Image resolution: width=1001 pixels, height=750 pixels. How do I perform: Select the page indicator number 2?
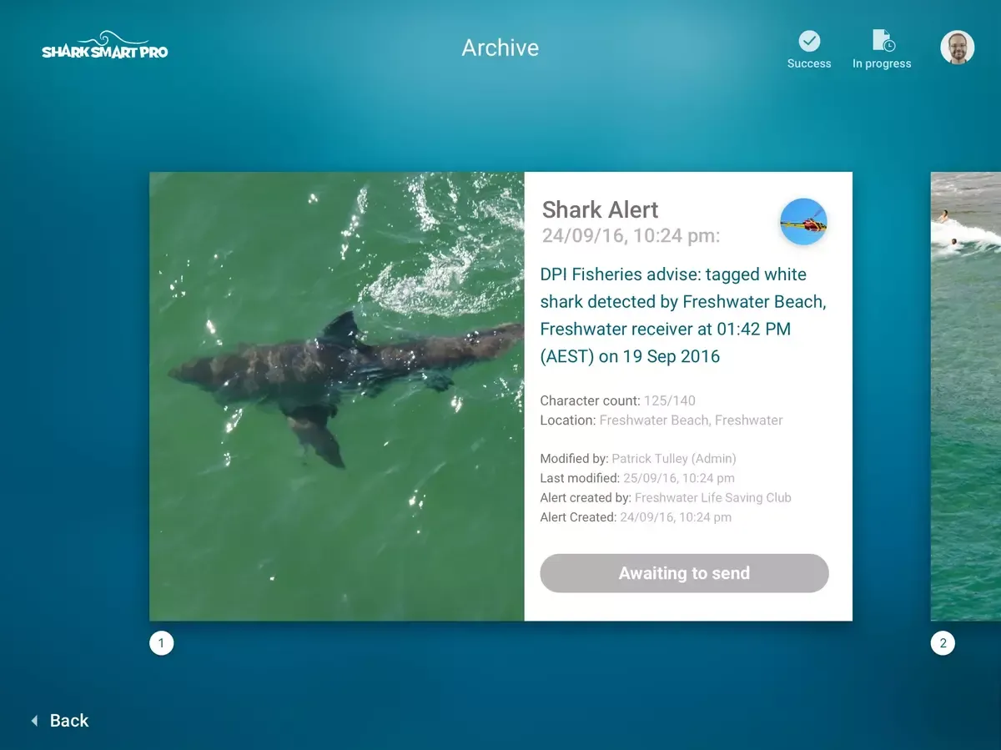pyautogui.click(x=943, y=643)
